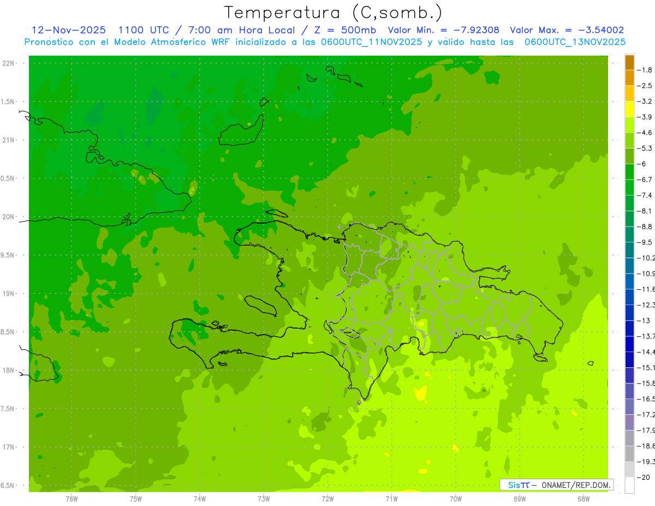The image size is (655, 506).
Task: Click the '73W' longitude label
Action: pyautogui.click(x=264, y=499)
